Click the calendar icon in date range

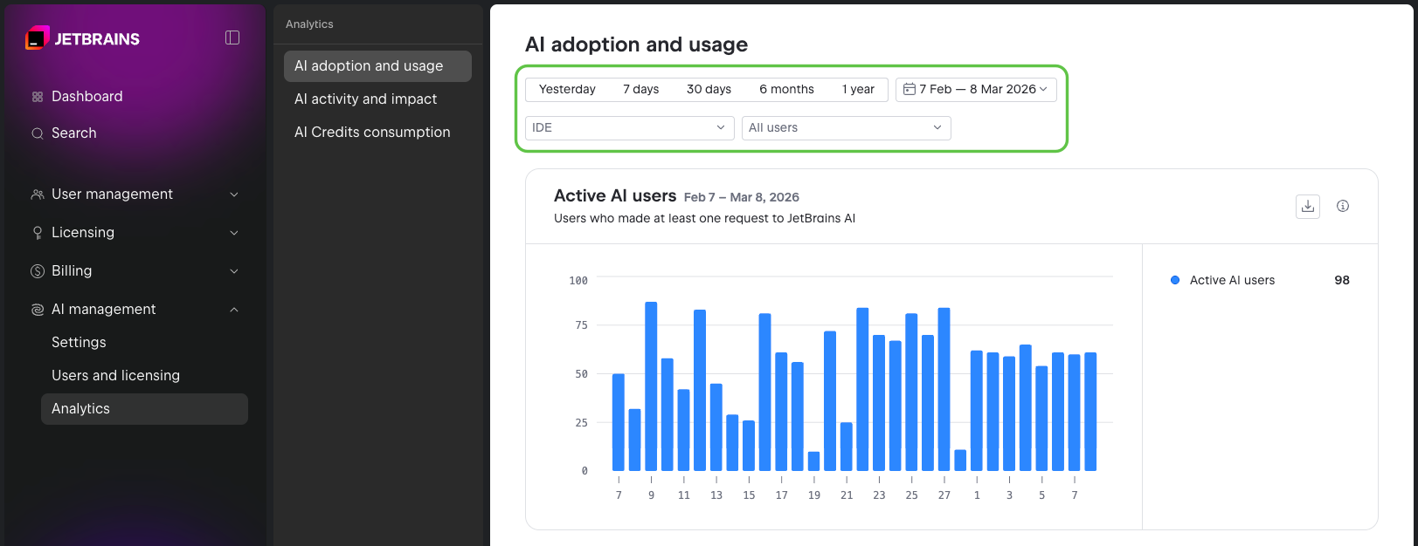909,90
